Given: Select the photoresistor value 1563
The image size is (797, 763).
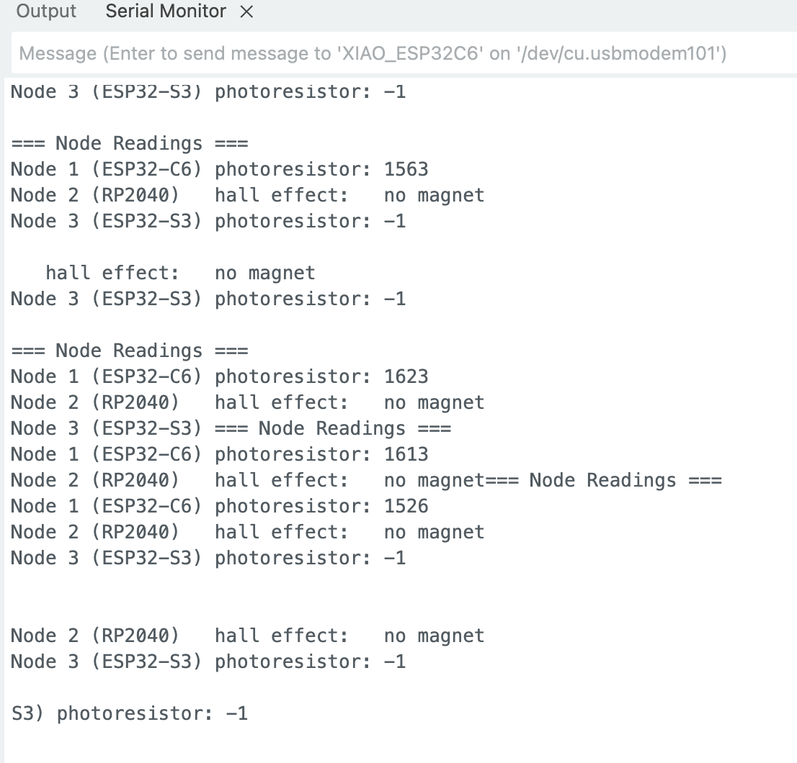Looking at the screenshot, I should point(409,169).
